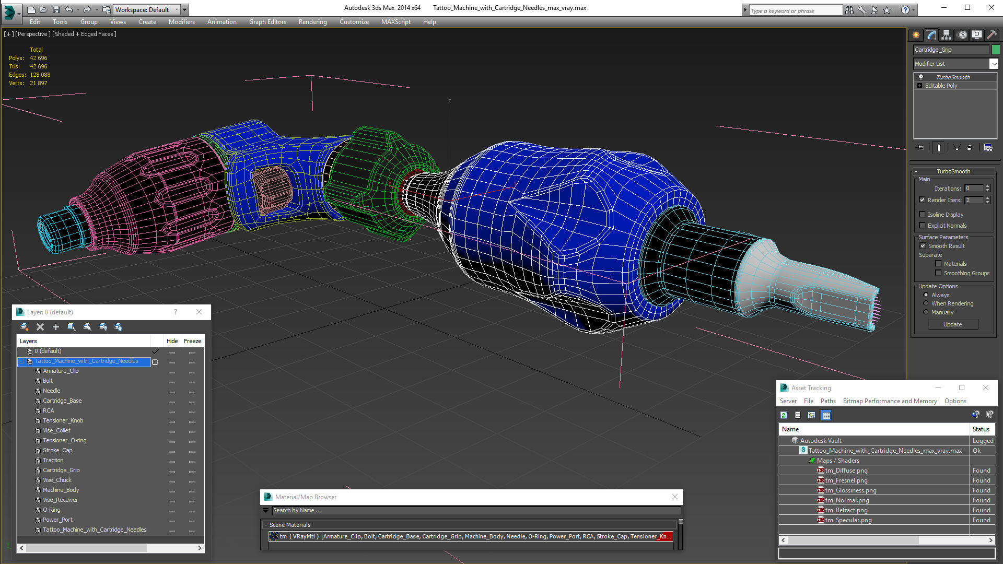Image resolution: width=1003 pixels, height=564 pixels.
Task: Toggle TurboSmooth modifier lightbulb icon
Action: click(921, 77)
